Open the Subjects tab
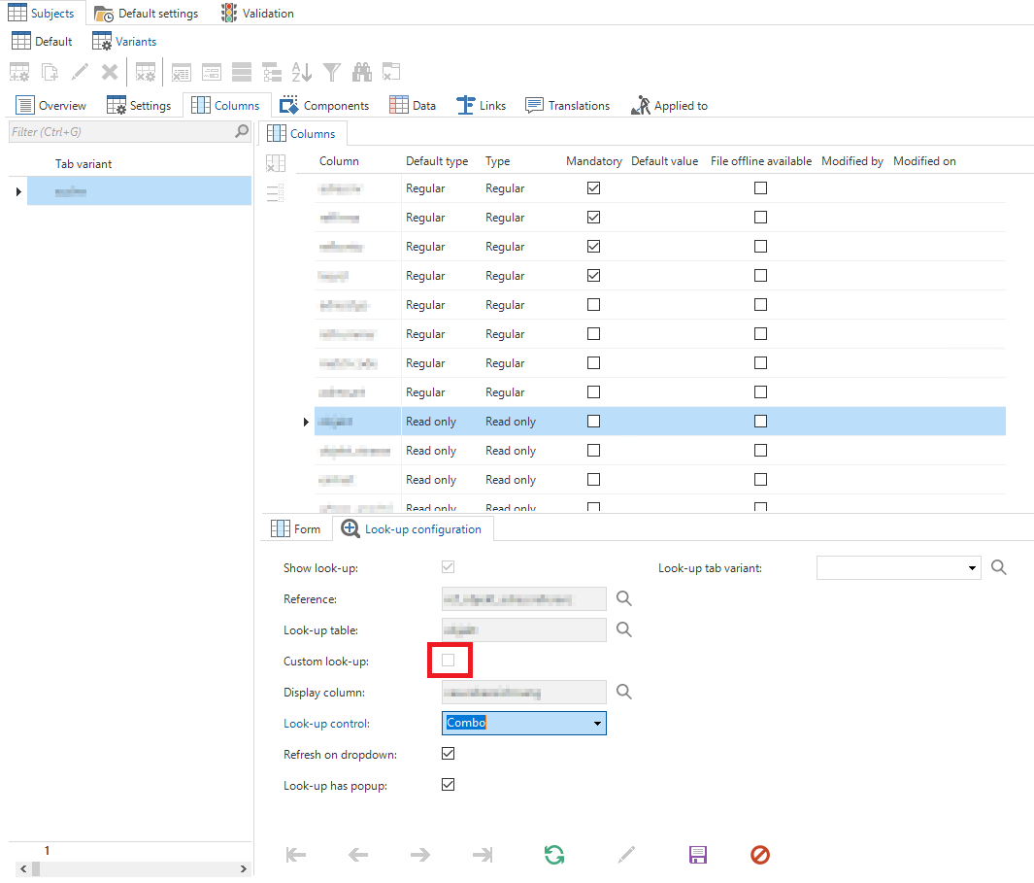Viewport: 1034px width, 883px height. (x=41, y=14)
